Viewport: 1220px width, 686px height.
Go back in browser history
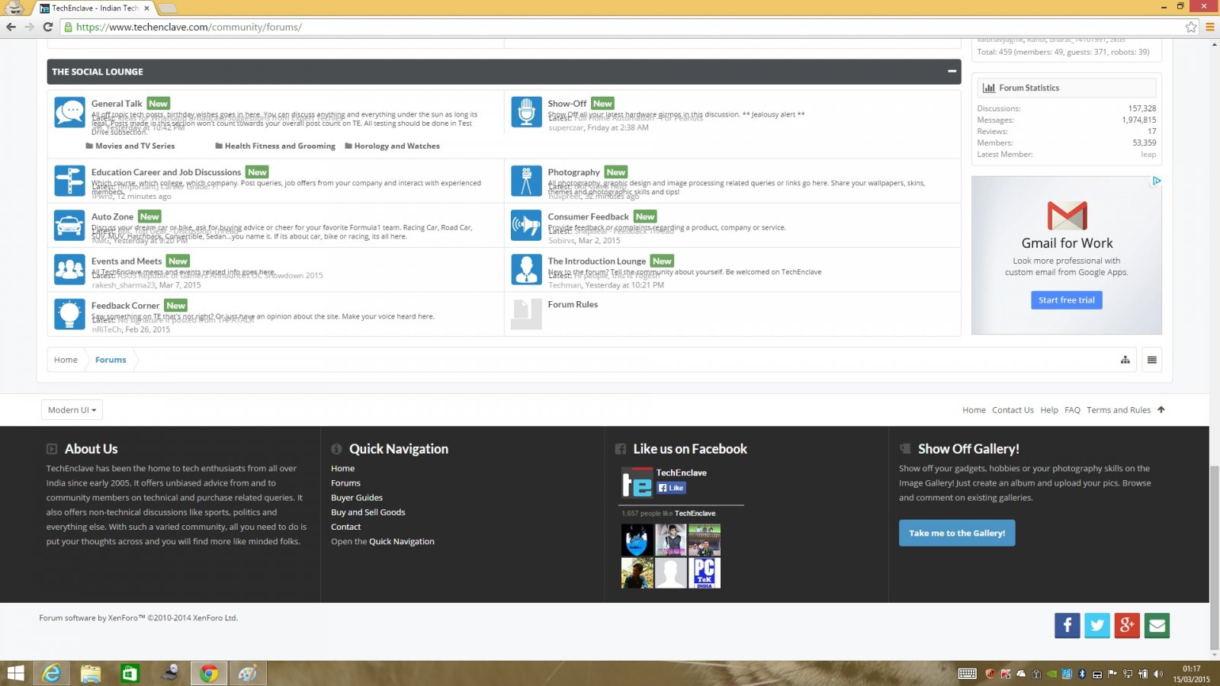click(x=11, y=27)
